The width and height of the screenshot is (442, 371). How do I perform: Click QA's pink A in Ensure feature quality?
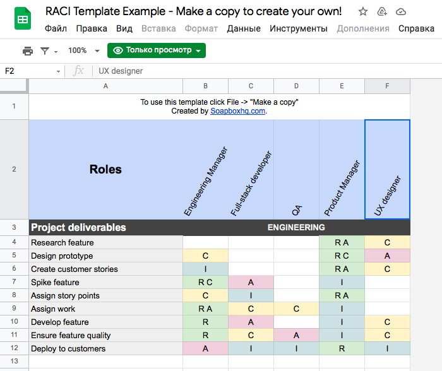296,335
